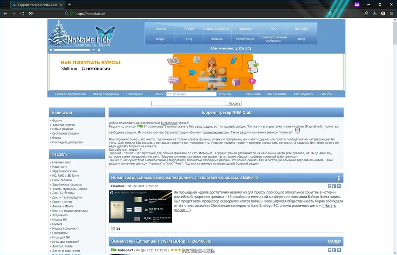Open Поиск по форуму menu item
397x255 pixels.
click(217, 29)
